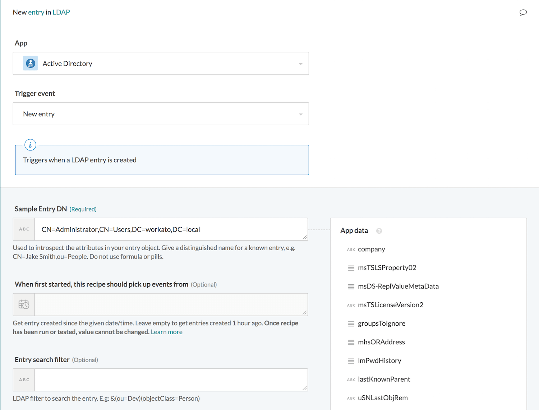The width and height of the screenshot is (539, 410).
Task: Click the info circle icon above trigger description
Action: (30, 145)
